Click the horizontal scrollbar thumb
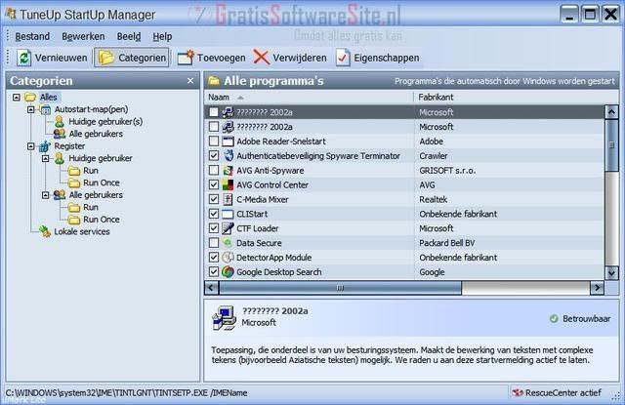The image size is (625, 405). (x=340, y=288)
